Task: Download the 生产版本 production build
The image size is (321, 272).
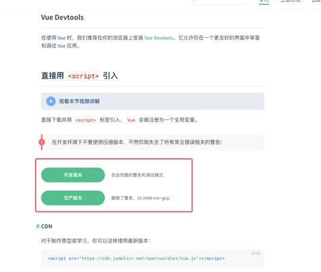Action: pyautogui.click(x=73, y=198)
